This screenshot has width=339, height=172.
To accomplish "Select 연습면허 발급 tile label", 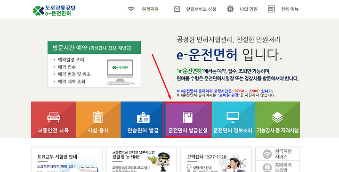I will [143, 130].
